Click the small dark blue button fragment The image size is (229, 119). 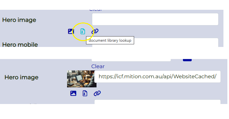coord(187,60)
